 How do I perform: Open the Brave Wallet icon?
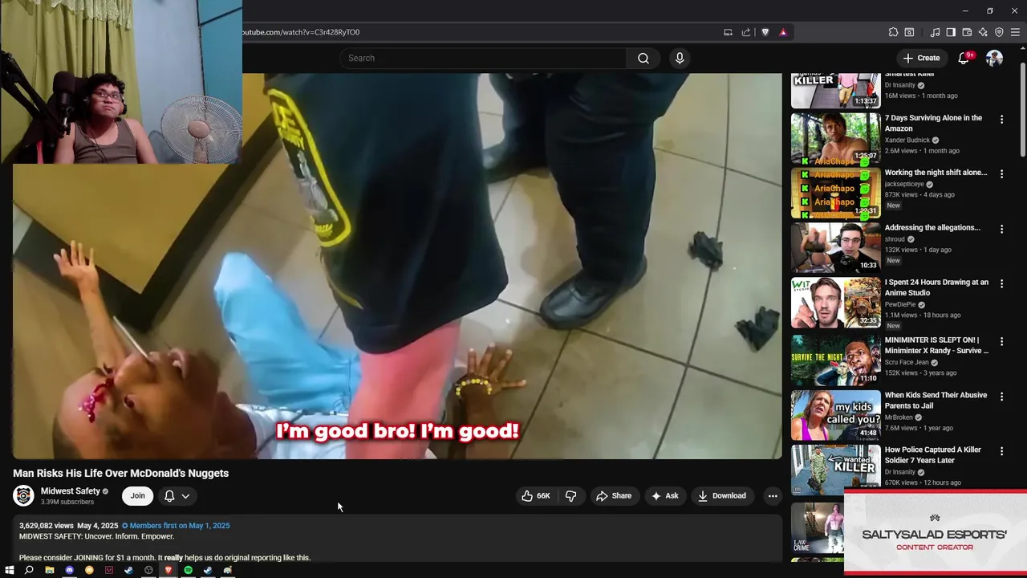[x=967, y=32]
